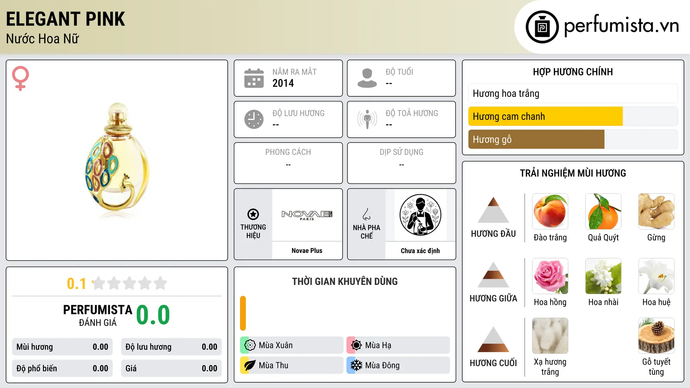Select the Mùa Xuân season label

point(276,345)
